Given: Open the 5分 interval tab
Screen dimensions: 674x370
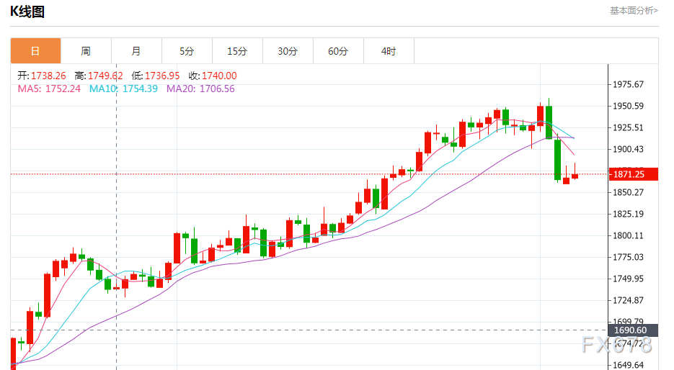Looking at the screenshot, I should click(x=187, y=51).
